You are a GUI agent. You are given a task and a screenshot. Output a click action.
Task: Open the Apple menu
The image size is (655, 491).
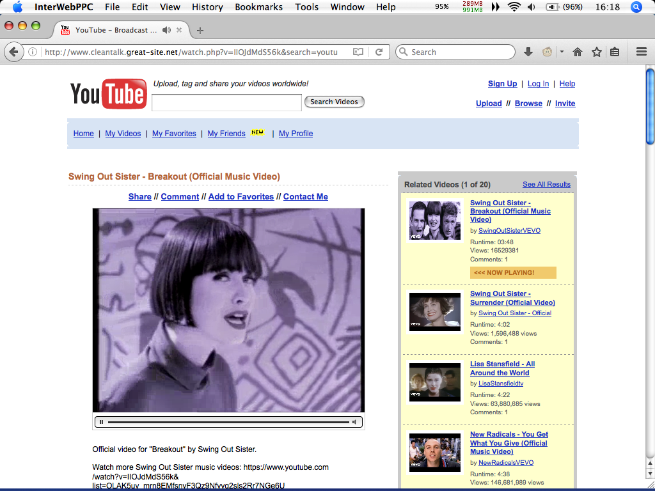tap(17, 6)
